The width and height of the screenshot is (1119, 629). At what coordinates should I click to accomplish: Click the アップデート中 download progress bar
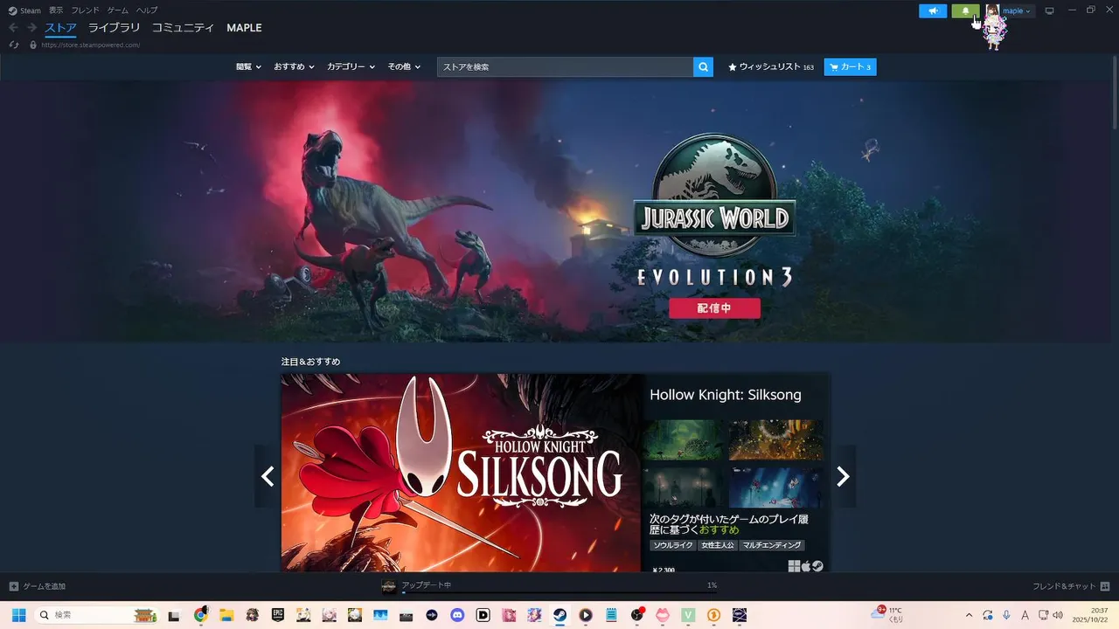click(559, 592)
